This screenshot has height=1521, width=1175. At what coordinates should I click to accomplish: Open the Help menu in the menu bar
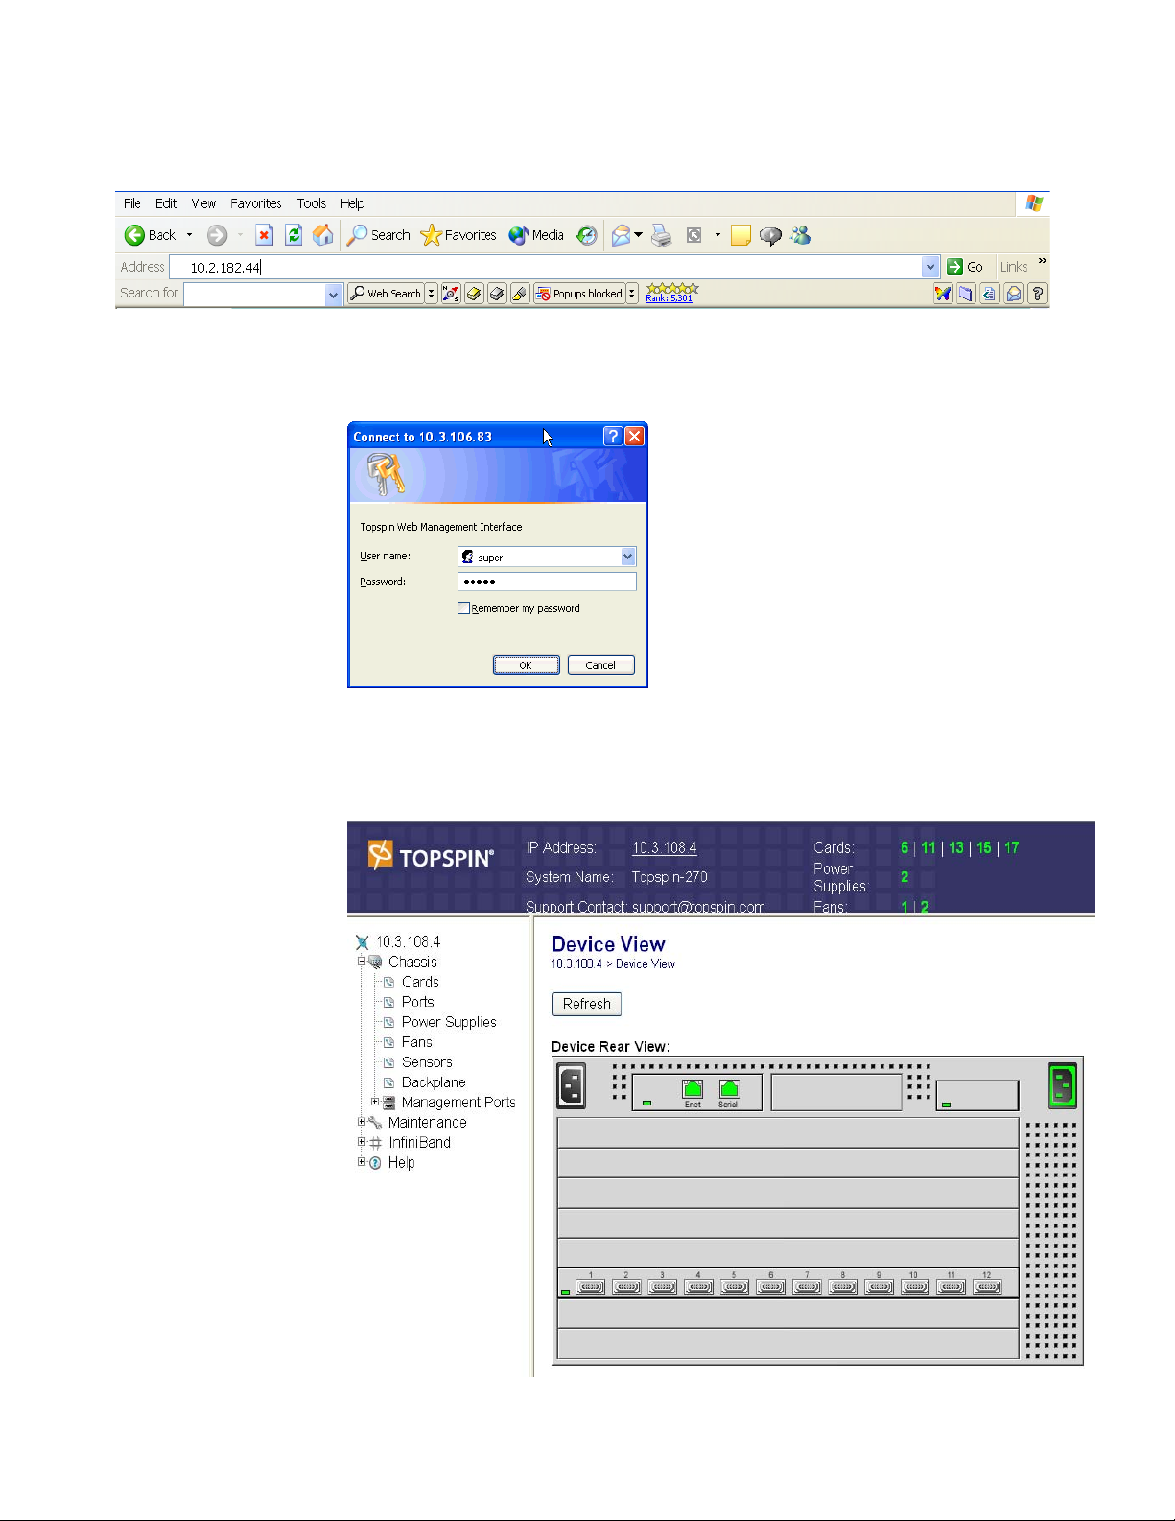[x=352, y=203]
